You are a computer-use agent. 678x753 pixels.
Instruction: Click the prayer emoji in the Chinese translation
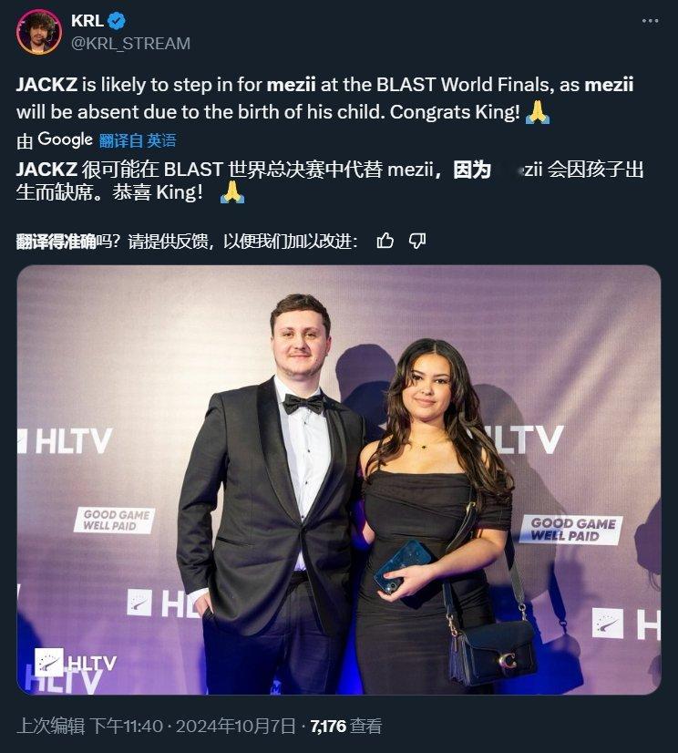click(x=231, y=192)
